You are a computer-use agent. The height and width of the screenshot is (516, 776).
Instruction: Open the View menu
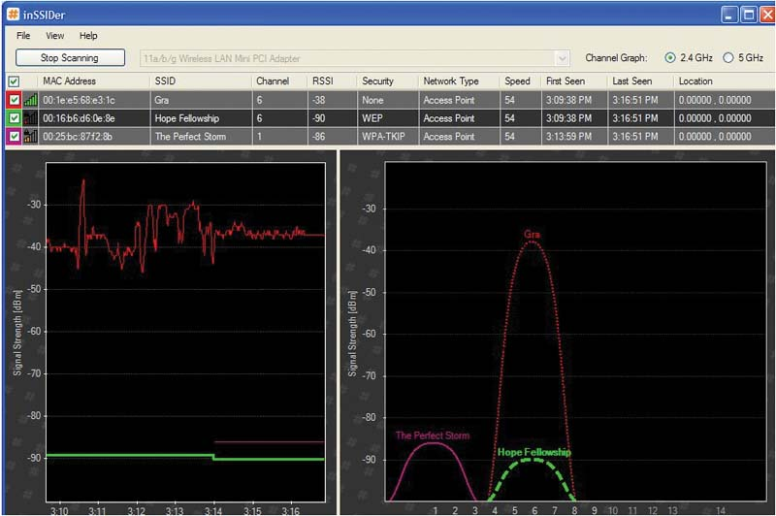coord(54,36)
